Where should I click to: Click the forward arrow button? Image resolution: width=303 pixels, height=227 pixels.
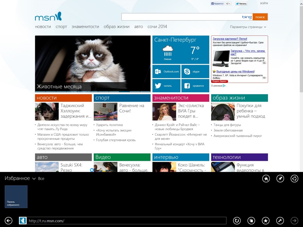coord(294,220)
